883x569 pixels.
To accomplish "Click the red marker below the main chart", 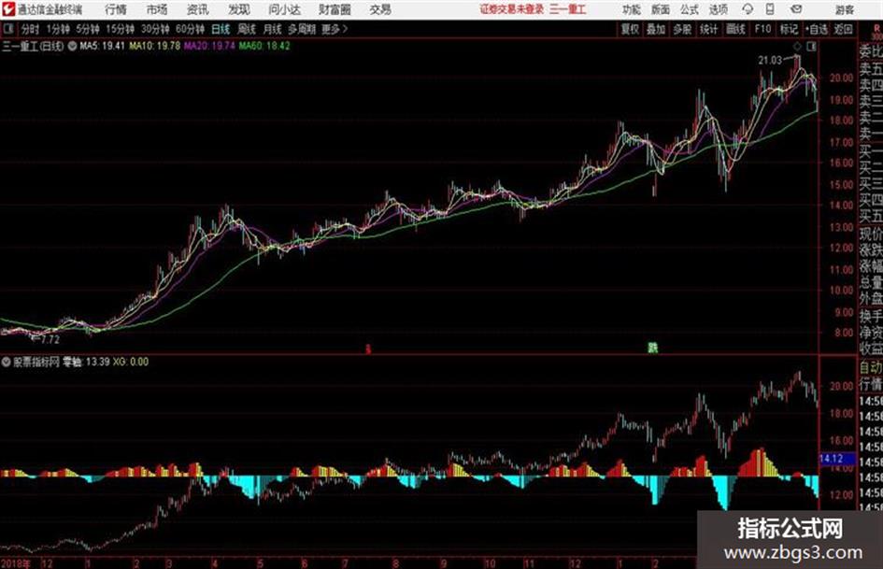I will pos(368,349).
